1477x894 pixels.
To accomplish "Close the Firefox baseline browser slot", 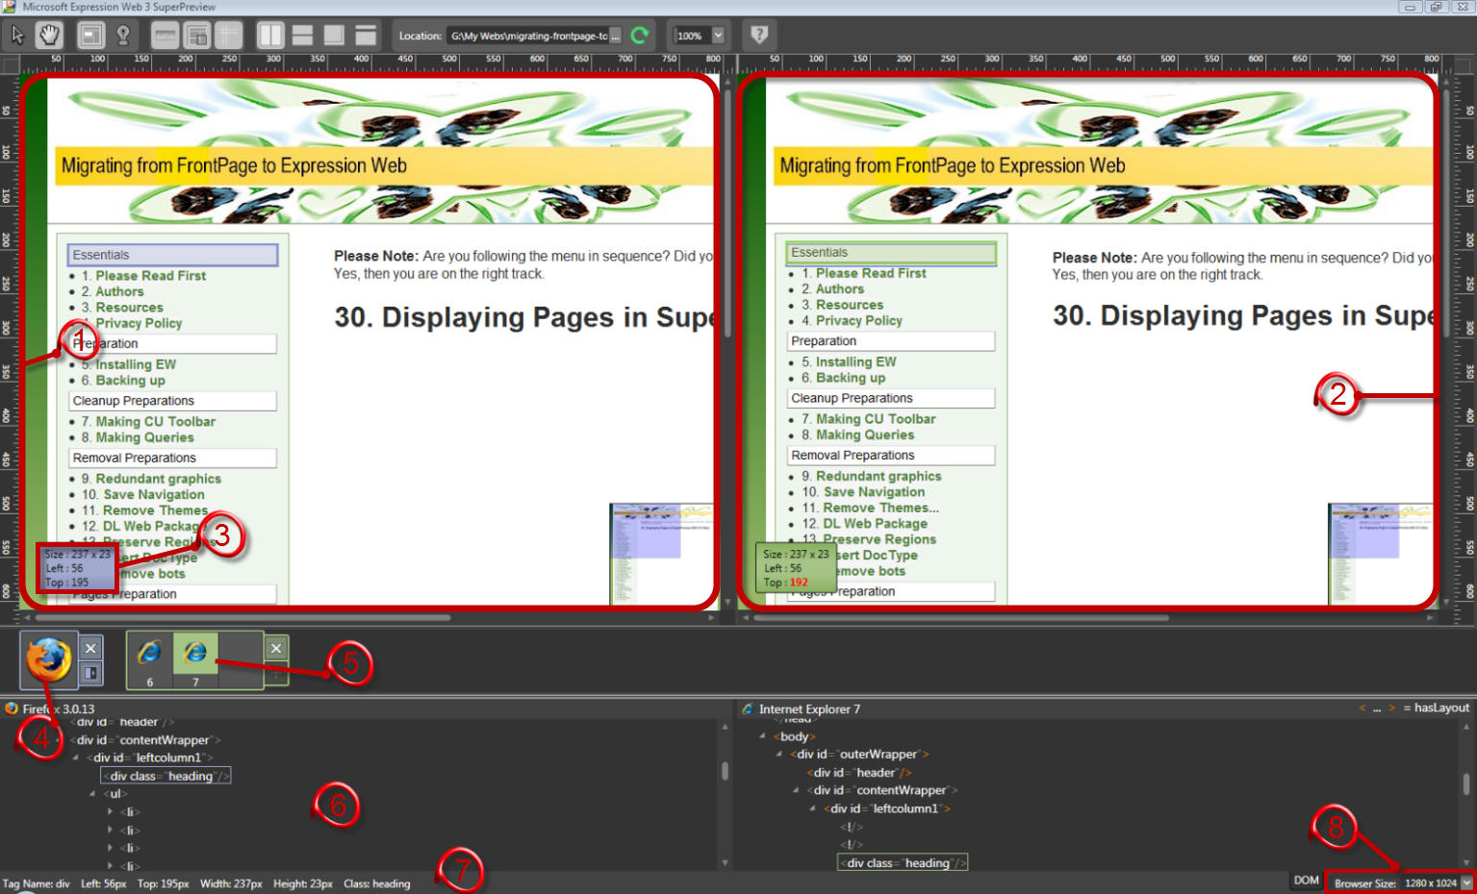I will 90,648.
